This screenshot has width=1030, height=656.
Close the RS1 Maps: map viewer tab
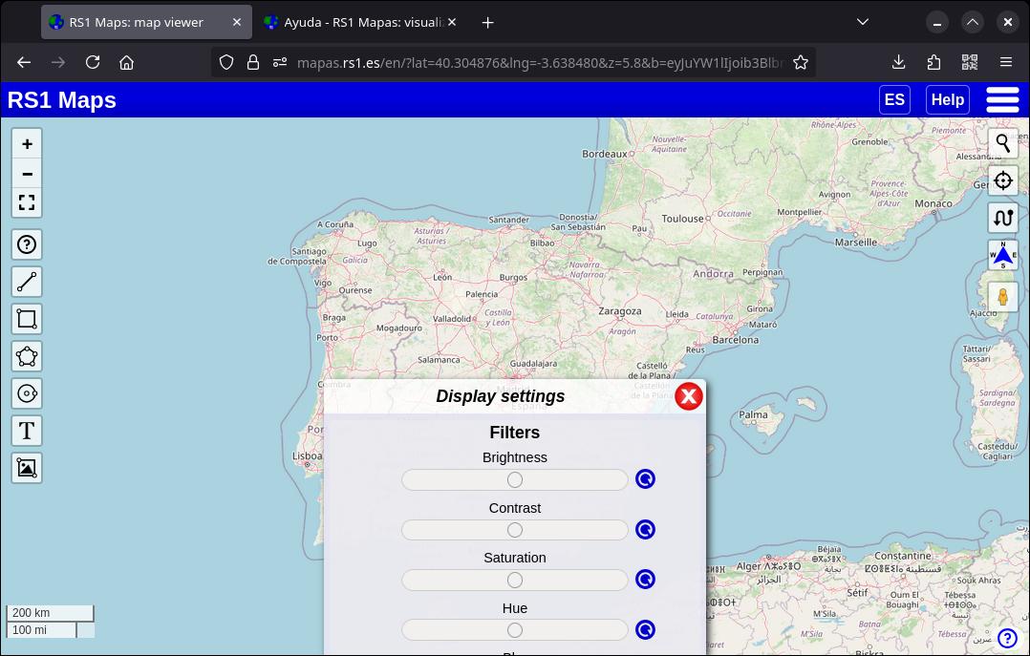click(x=237, y=22)
